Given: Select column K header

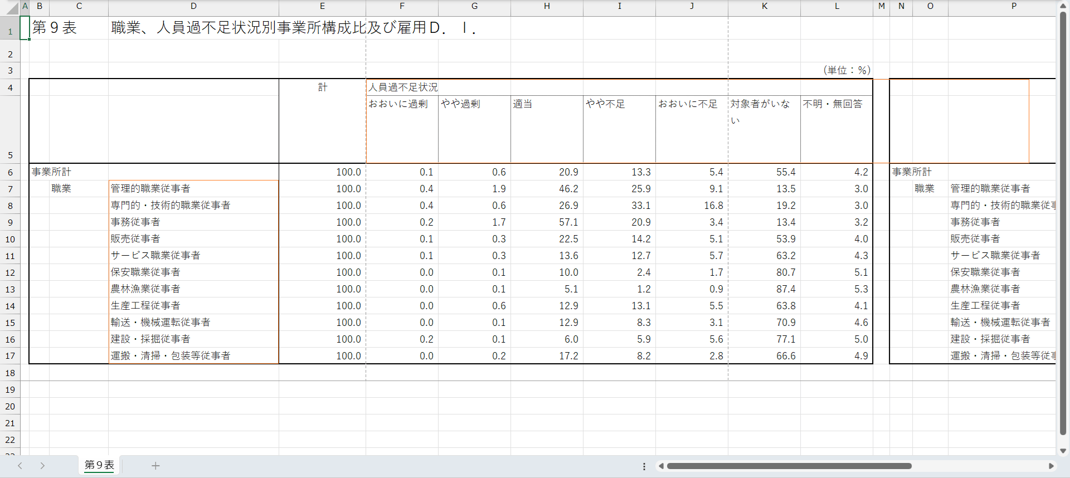Looking at the screenshot, I should (x=764, y=6).
